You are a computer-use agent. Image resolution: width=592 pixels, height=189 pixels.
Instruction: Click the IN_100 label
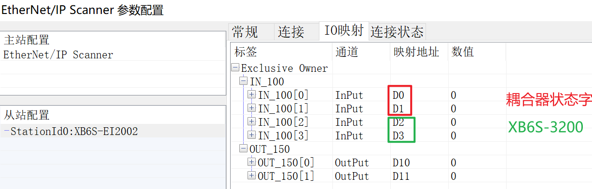[267, 82]
